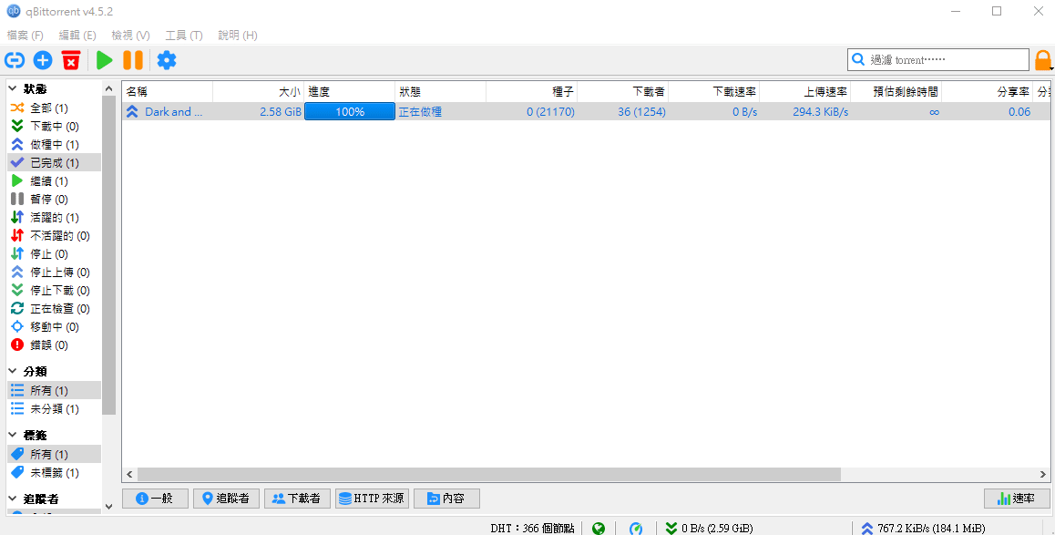Toggle the 一般 general panel button
1055x535 pixels.
[155, 499]
